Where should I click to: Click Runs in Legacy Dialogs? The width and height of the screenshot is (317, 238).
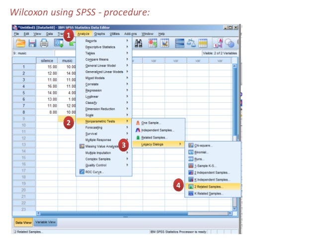213,159
